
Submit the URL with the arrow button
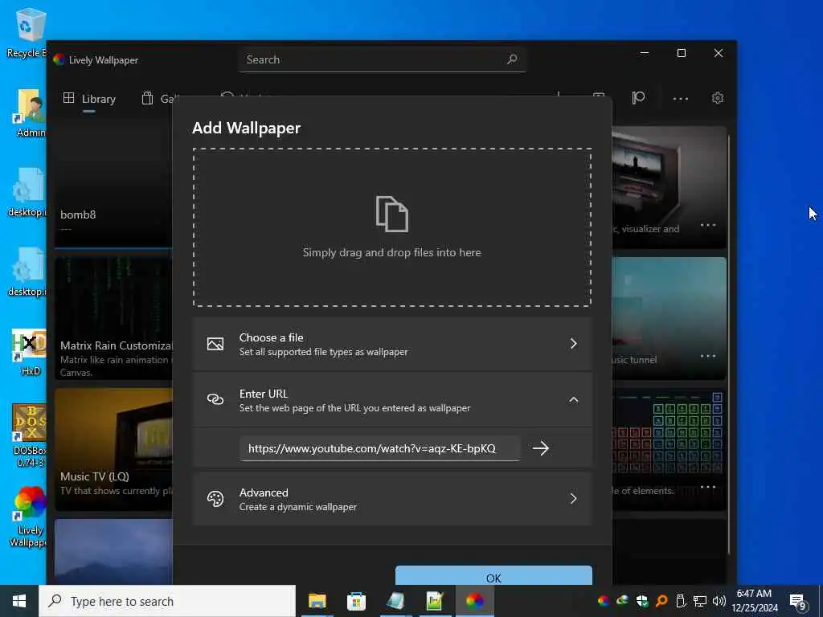(541, 448)
